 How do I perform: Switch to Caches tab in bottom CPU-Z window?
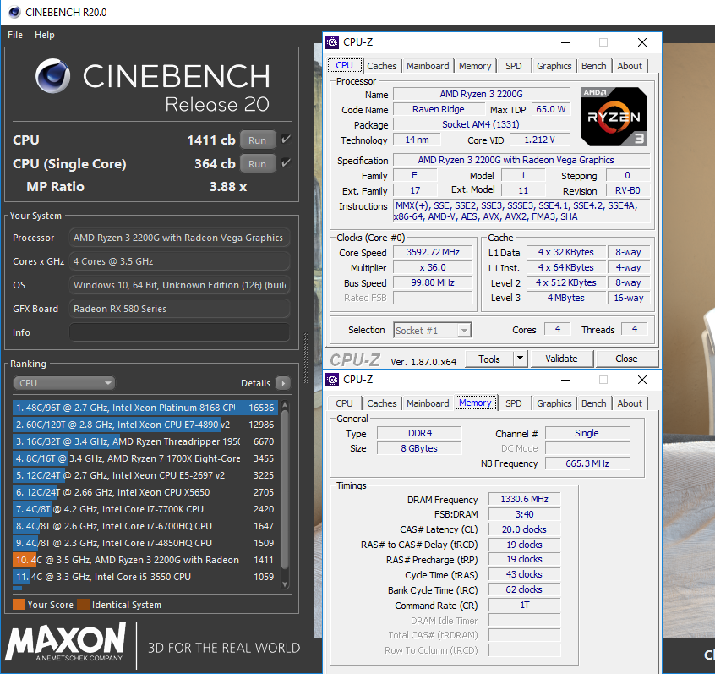click(382, 403)
